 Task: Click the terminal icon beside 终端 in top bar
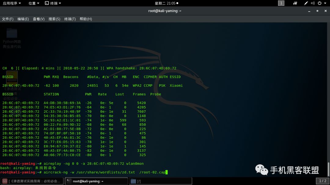(47, 3)
